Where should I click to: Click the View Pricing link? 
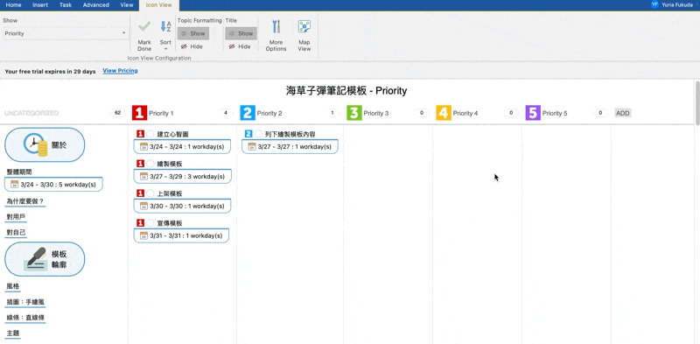point(120,71)
